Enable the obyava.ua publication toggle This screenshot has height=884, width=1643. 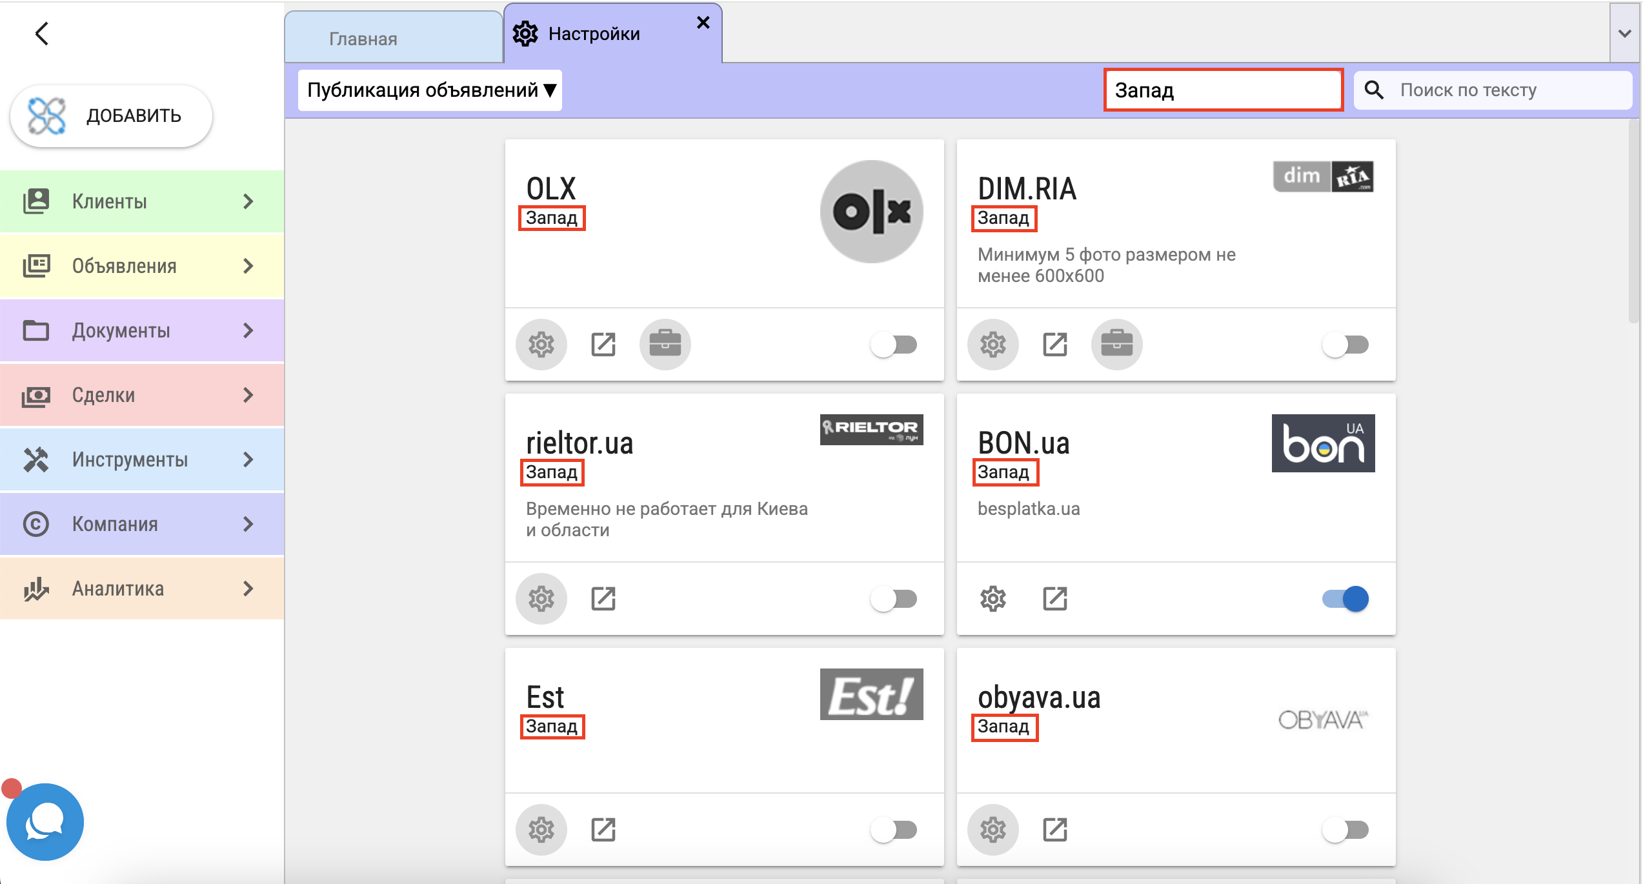coord(1346,830)
